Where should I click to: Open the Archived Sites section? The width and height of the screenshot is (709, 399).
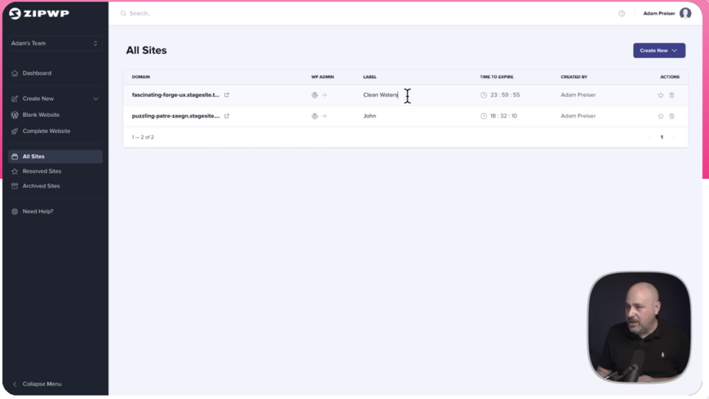39,185
